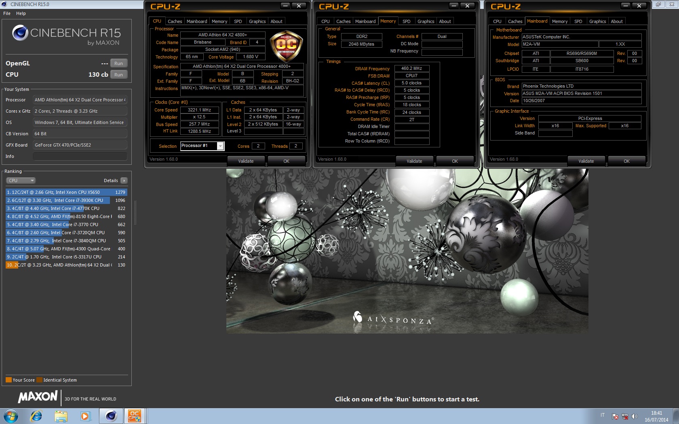The image size is (679, 424).
Task: Click the rendered AIXSPONZA scene image
Action: click(x=407, y=251)
